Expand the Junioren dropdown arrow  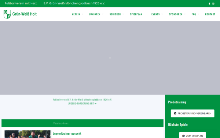(x=103, y=14)
